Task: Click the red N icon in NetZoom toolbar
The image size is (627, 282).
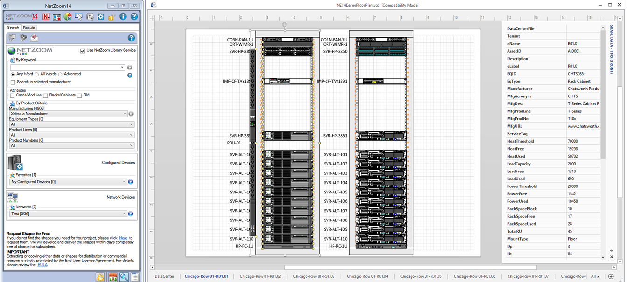Action: point(46,17)
